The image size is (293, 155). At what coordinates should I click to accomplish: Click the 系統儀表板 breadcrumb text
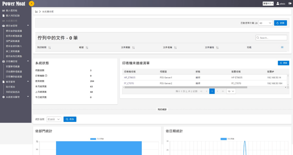click(x=48, y=11)
